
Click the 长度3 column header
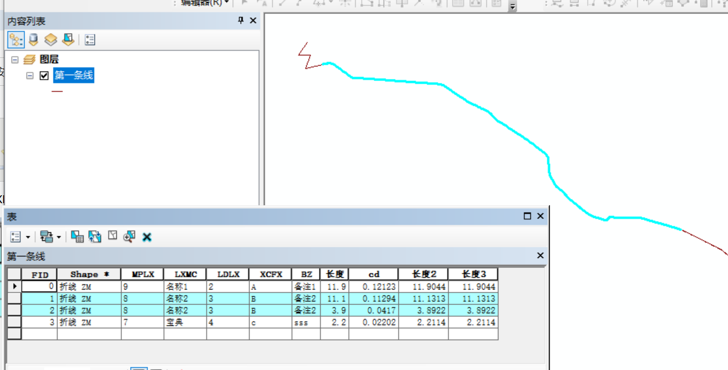473,274
